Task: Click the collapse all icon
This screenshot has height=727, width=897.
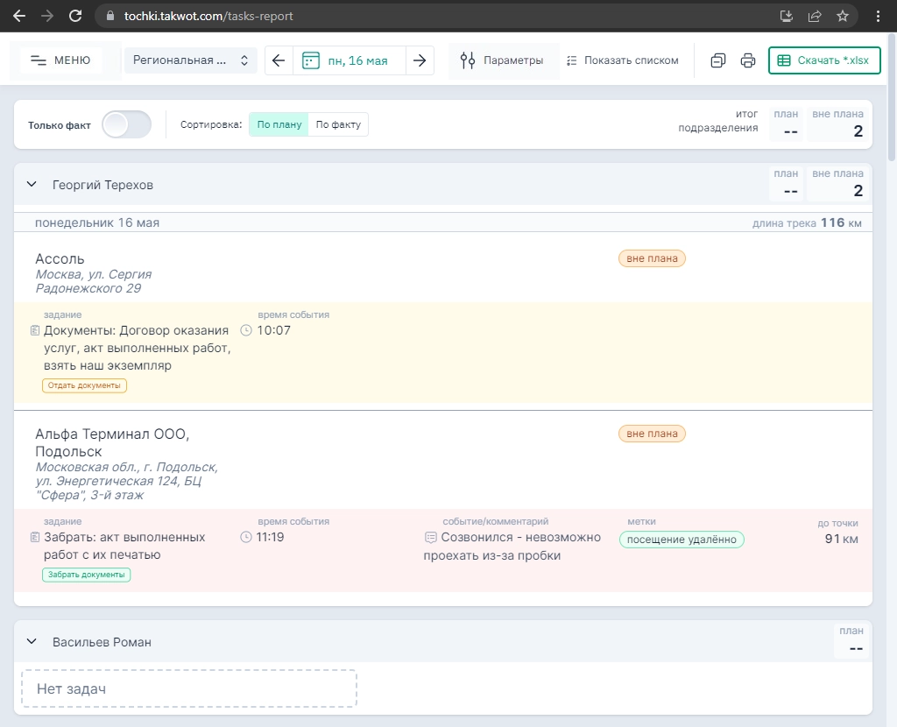Action: tap(717, 60)
